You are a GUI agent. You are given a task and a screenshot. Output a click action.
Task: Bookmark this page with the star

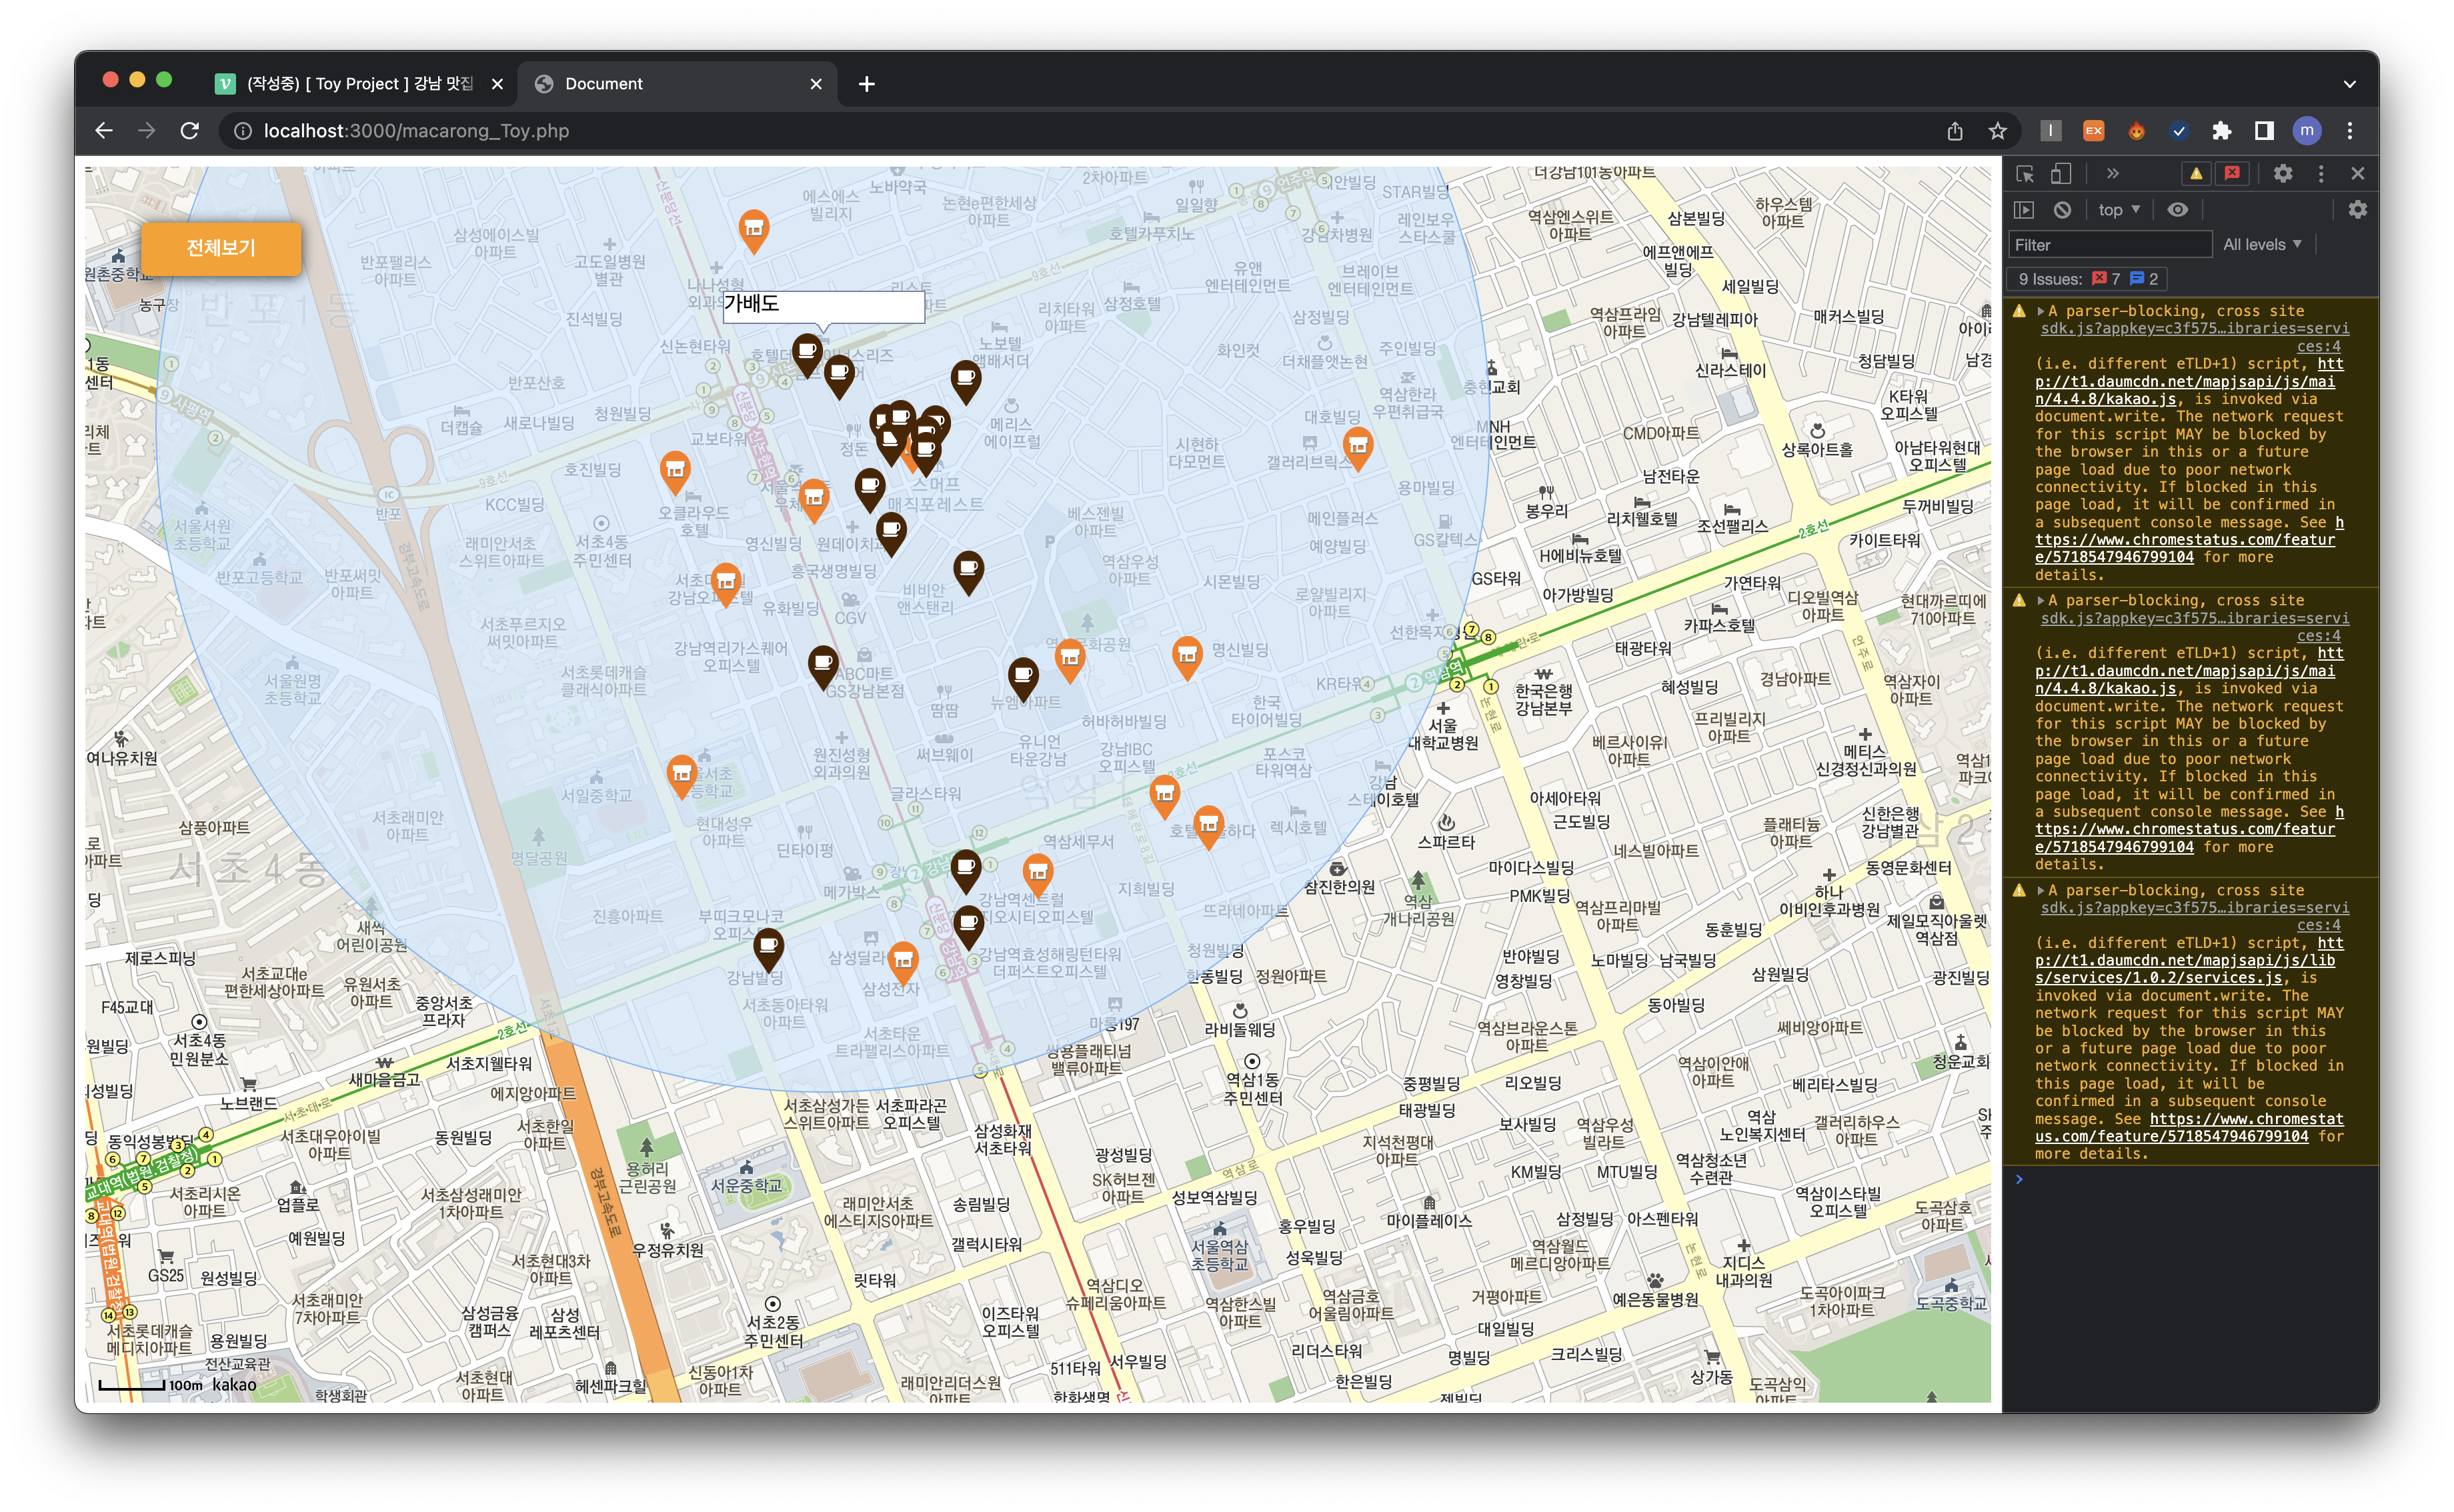(1997, 131)
